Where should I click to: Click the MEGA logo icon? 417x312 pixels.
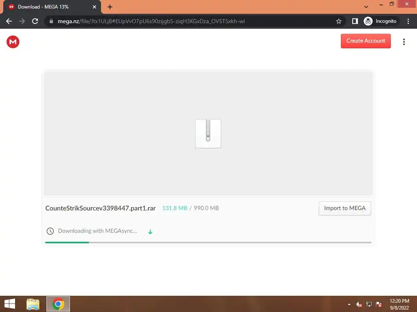point(13,42)
